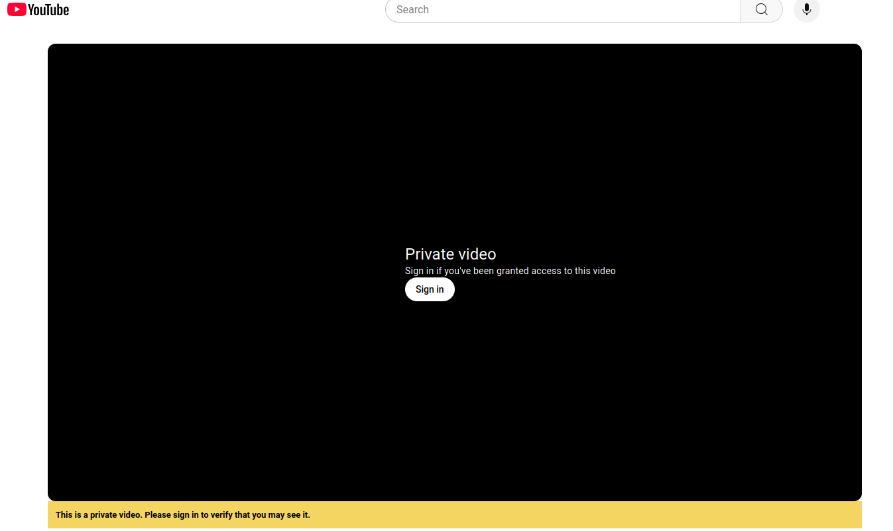The image size is (893, 531).
Task: Click the magnifying glass search button
Action: click(762, 10)
